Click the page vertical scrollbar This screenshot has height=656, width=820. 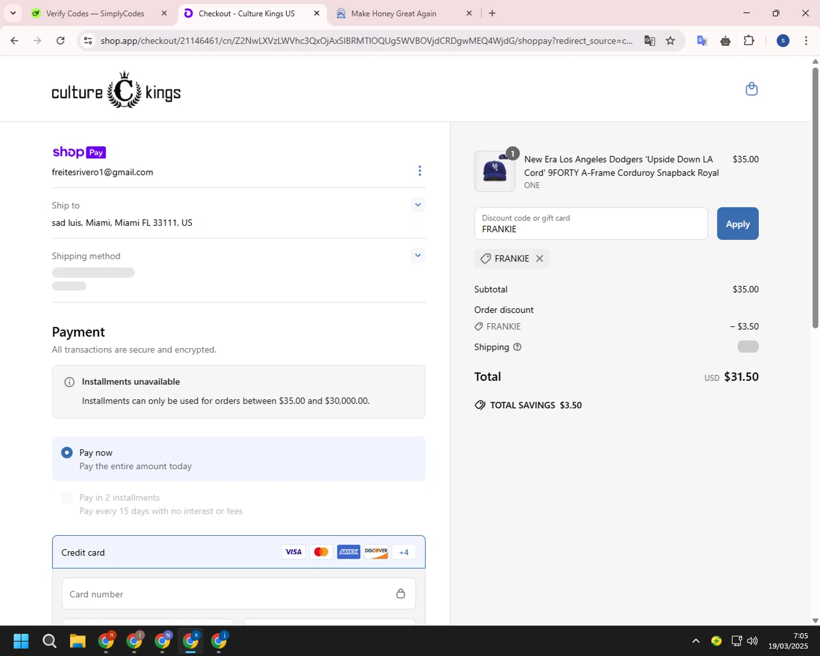point(815,197)
